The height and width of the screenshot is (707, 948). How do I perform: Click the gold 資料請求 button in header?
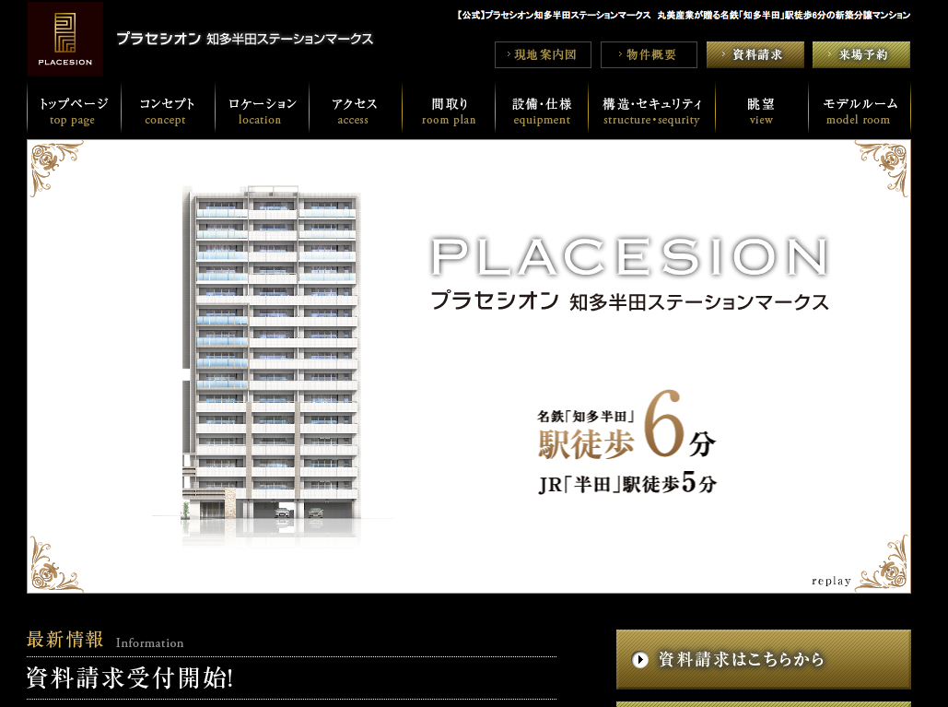click(x=755, y=55)
